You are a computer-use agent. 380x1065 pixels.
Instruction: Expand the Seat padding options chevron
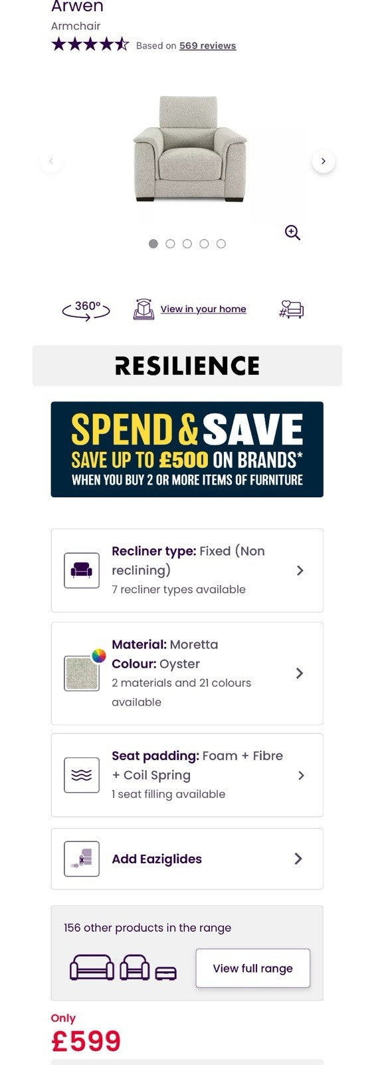tap(301, 775)
